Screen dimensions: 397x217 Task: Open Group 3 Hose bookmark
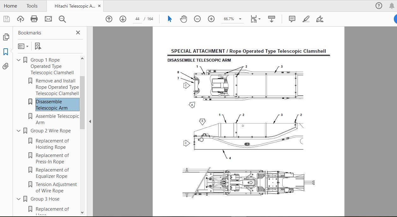(x=45, y=199)
